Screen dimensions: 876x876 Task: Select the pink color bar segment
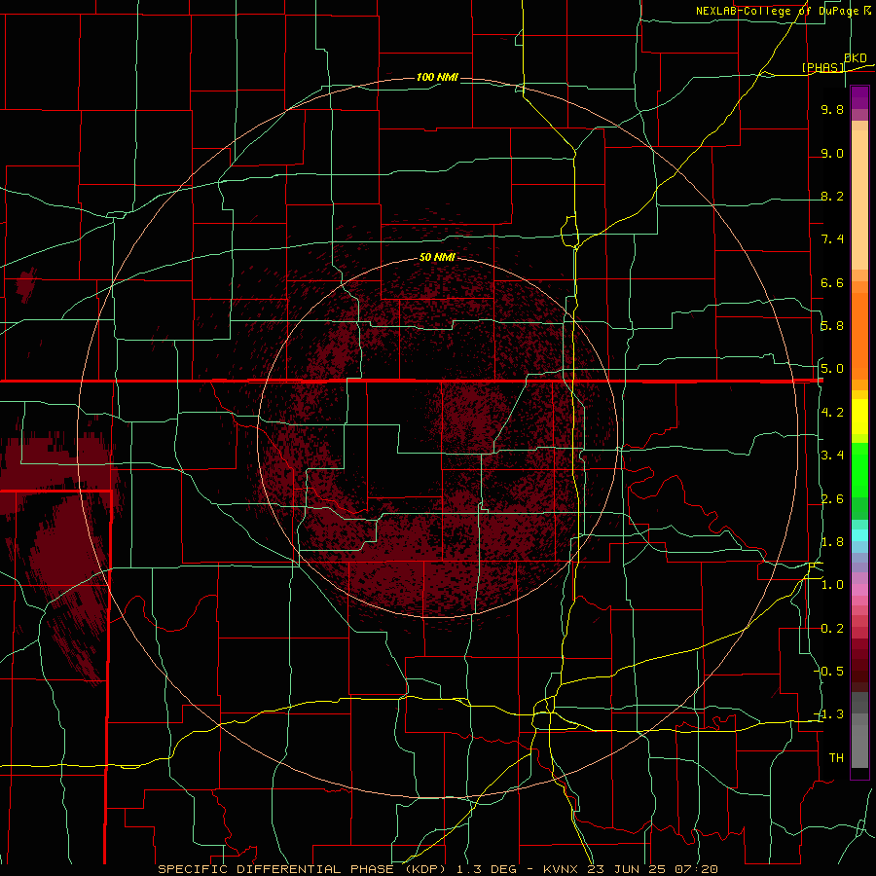(859, 590)
